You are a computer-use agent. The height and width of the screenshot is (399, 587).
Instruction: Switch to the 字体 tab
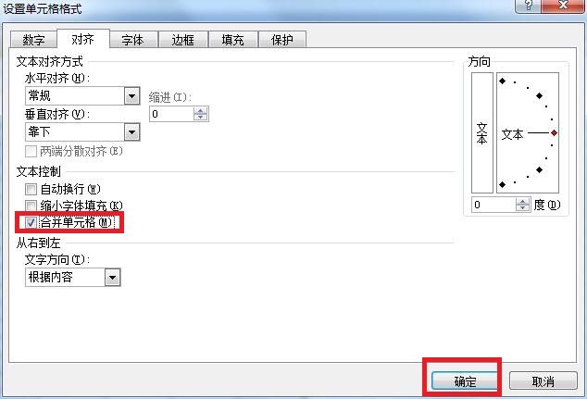coord(132,40)
